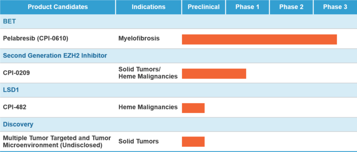357x152 pixels.
Task: Click the CPI-482 product candidate
Action: click(x=15, y=107)
